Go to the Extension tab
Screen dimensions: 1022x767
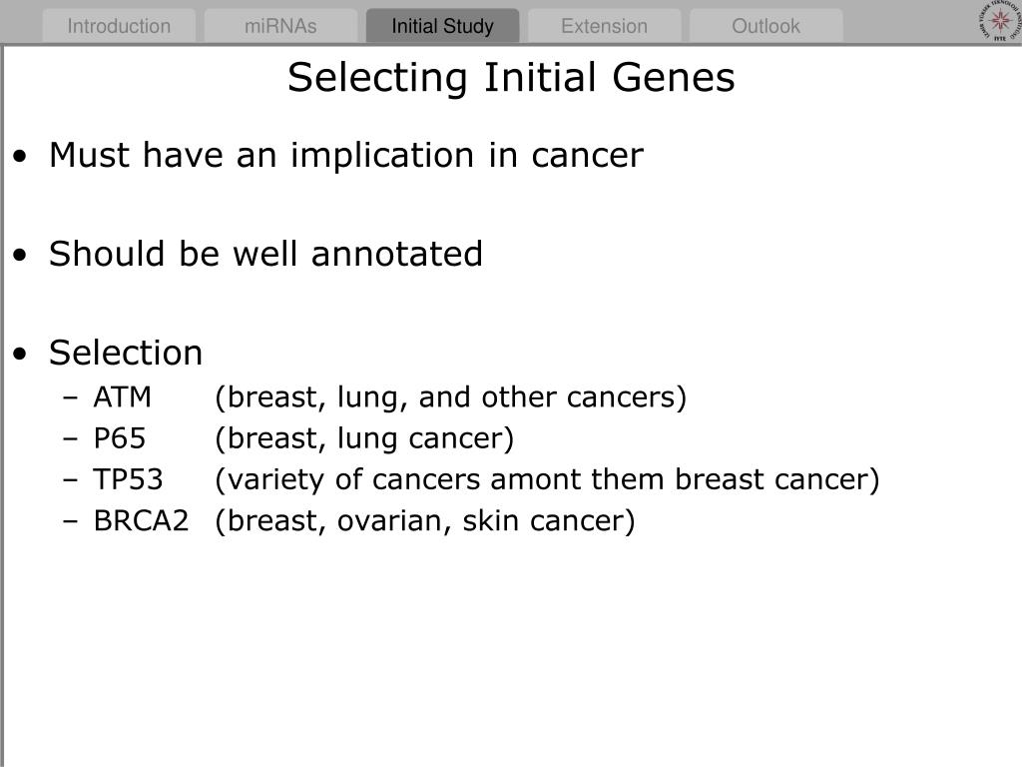tap(604, 26)
